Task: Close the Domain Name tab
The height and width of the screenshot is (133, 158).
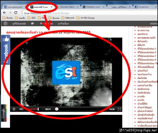Action: click(78, 7)
